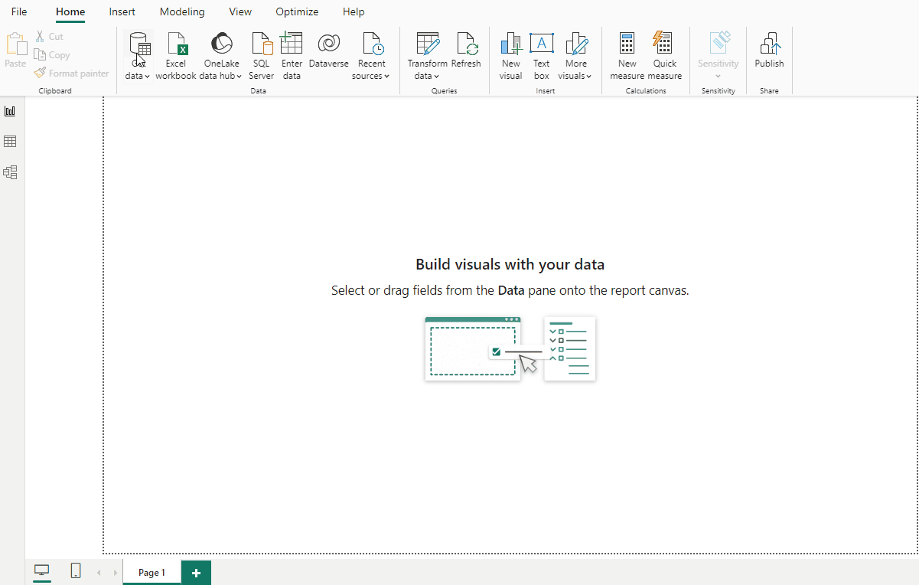The height and width of the screenshot is (585, 919).
Task: Toggle the mobile layout view
Action: [76, 570]
